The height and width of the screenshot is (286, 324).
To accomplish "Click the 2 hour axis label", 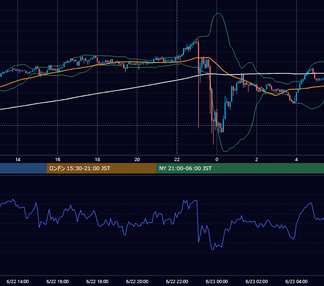I will 257,160.
